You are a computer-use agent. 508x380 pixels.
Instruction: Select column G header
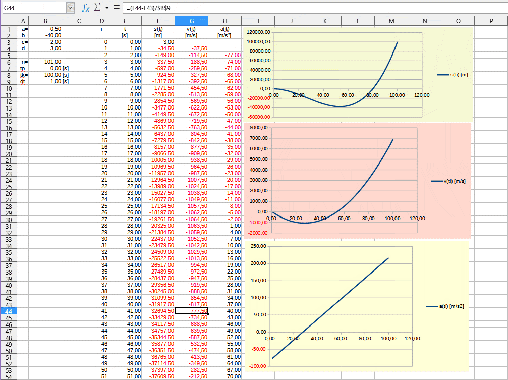click(191, 21)
